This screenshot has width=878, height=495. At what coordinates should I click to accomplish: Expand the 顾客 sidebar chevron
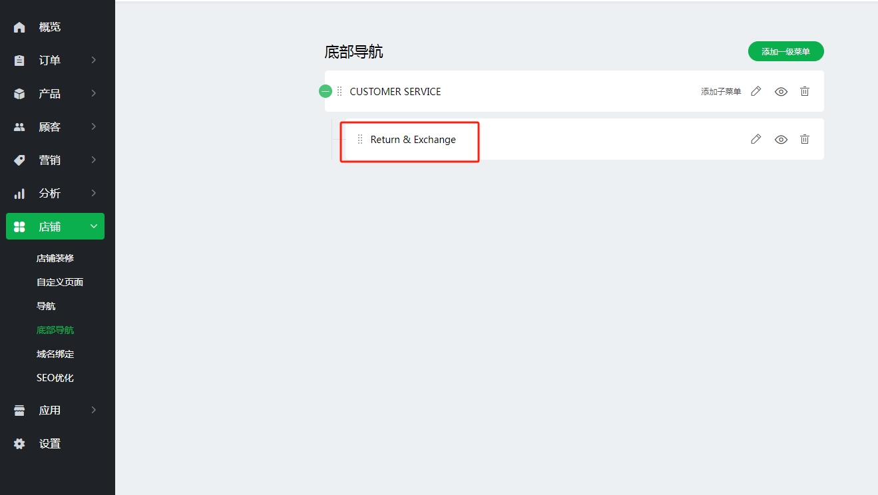pyautogui.click(x=94, y=126)
